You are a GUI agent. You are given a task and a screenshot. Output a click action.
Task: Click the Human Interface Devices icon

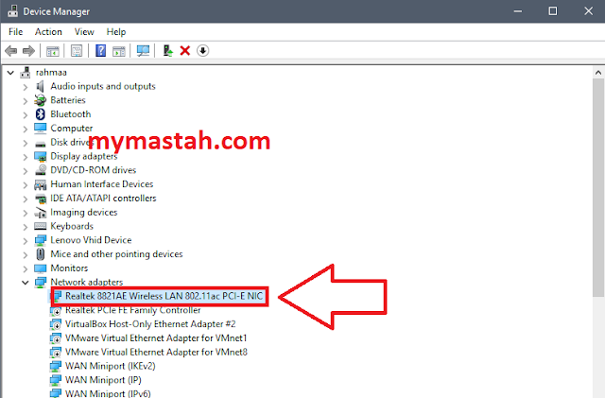40,184
